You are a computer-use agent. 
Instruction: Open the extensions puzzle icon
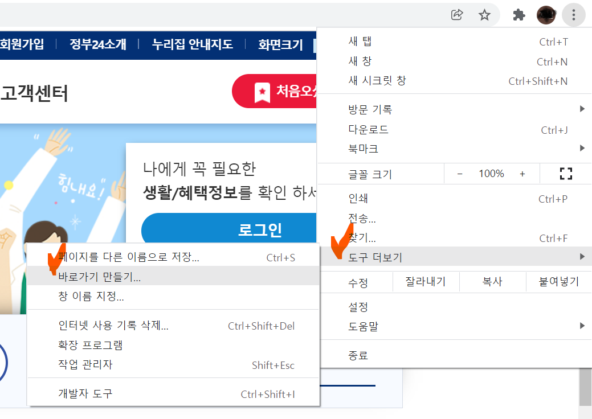(519, 15)
